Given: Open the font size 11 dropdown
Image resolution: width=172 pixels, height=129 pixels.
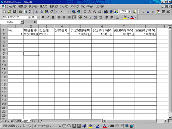Looking at the screenshot, I should [x=38, y=17].
